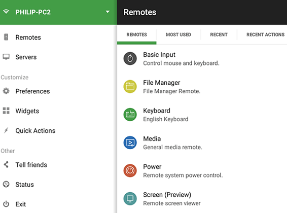287x213 pixels.
Task: Click the Preferences gear icon
Action: pyautogui.click(x=6, y=91)
